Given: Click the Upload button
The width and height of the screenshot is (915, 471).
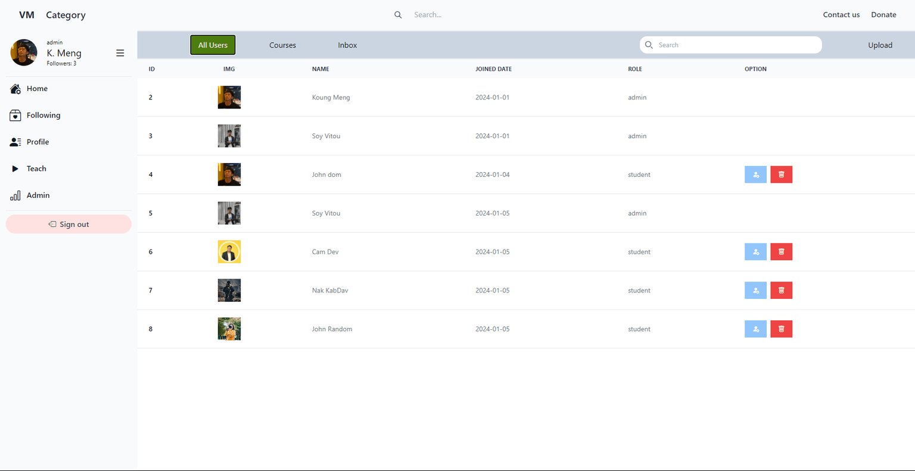Looking at the screenshot, I should click(880, 45).
